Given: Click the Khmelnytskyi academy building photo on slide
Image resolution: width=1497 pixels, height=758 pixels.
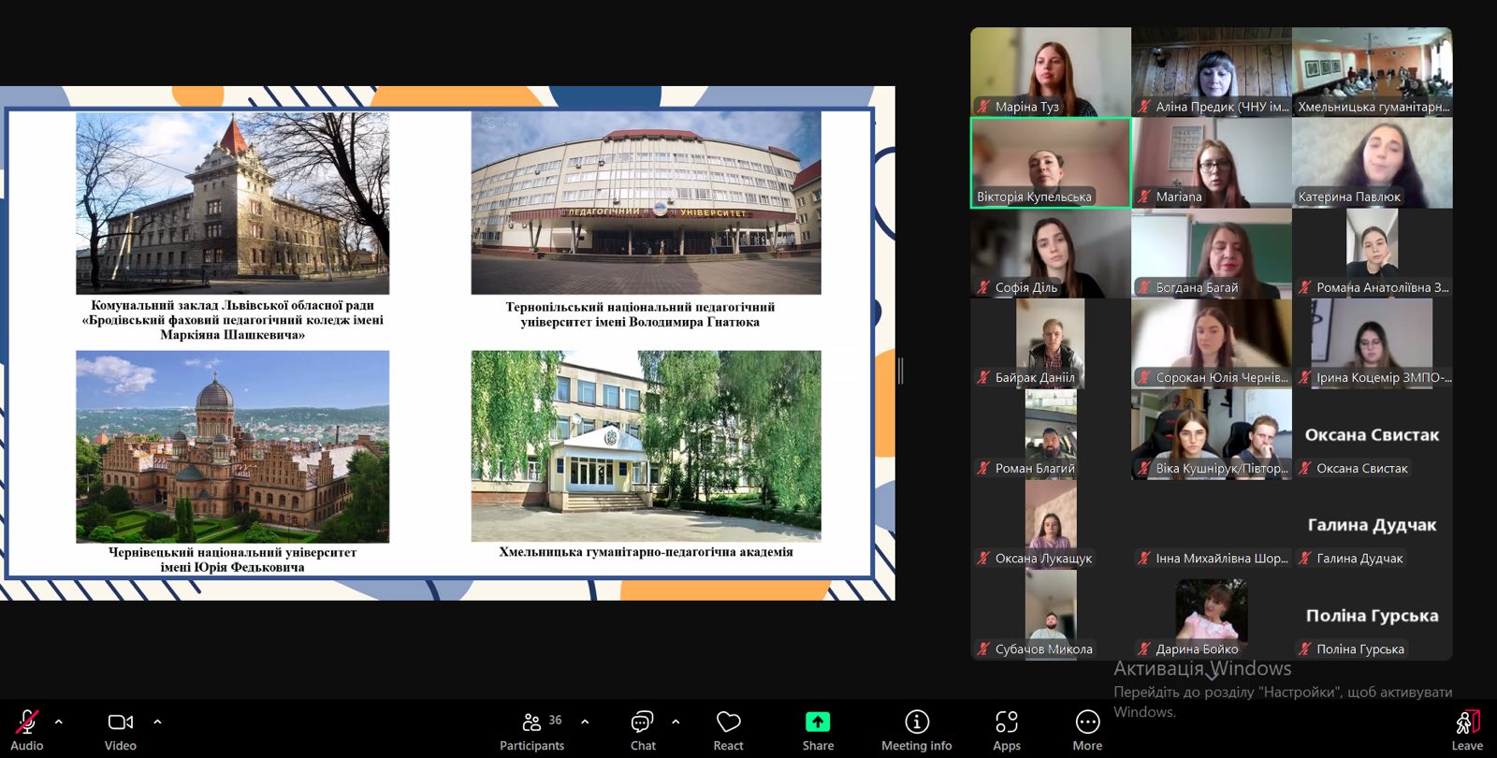Looking at the screenshot, I should click(x=646, y=446).
